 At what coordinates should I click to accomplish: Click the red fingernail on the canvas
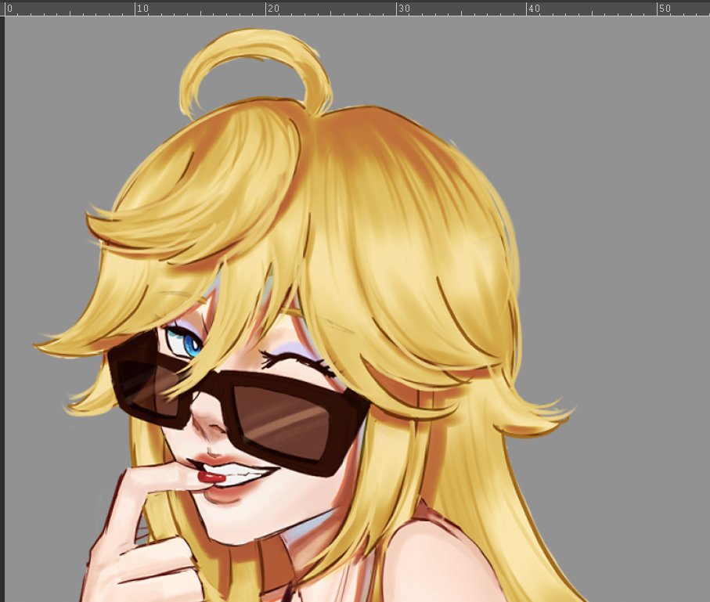click(211, 477)
